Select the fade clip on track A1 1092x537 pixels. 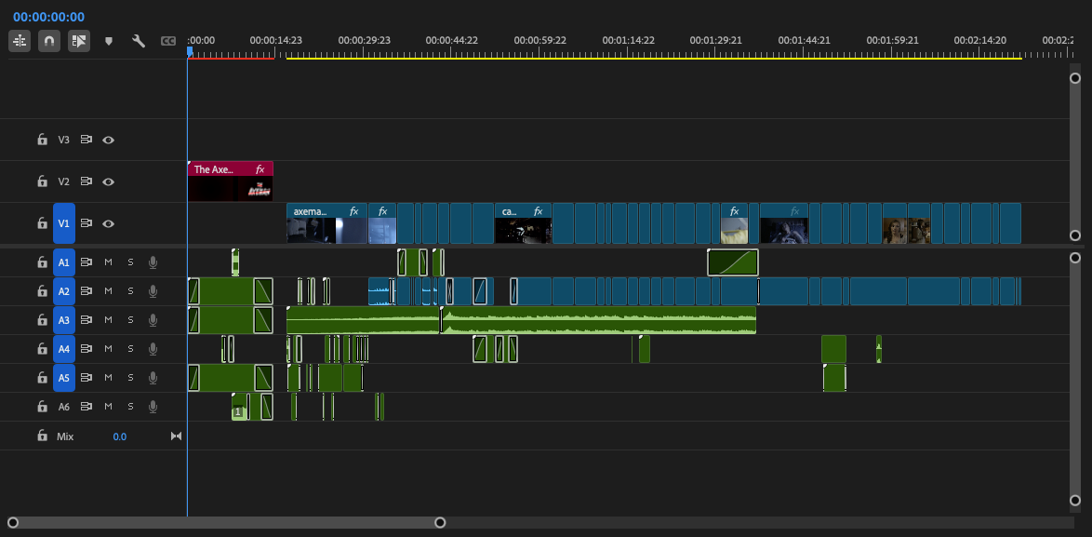(733, 262)
